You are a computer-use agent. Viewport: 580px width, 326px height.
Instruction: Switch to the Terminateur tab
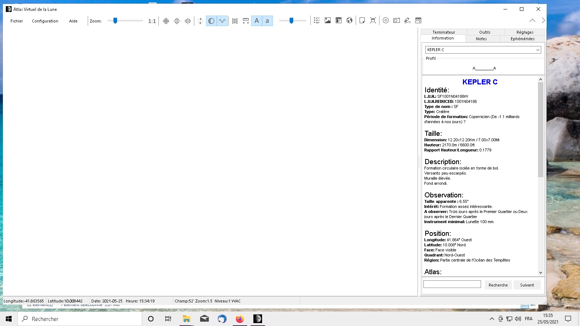click(444, 32)
